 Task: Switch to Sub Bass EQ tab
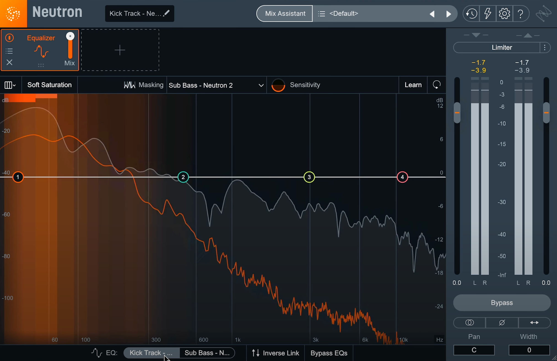[x=207, y=353]
